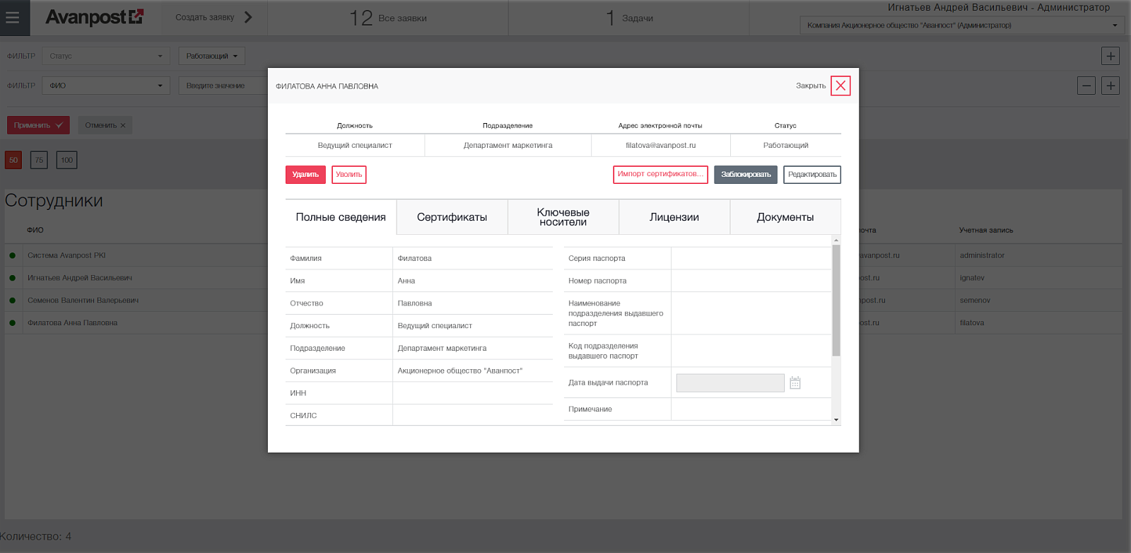This screenshot has width=1131, height=553.
Task: Select 50 rows per page
Action: [x=13, y=160]
